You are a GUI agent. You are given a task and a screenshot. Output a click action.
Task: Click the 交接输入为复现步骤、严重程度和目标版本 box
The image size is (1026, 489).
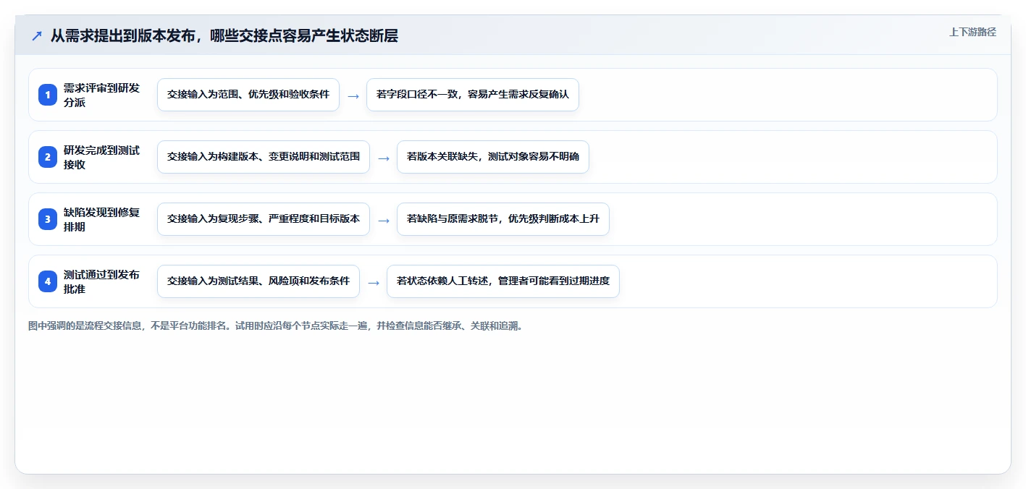(264, 219)
